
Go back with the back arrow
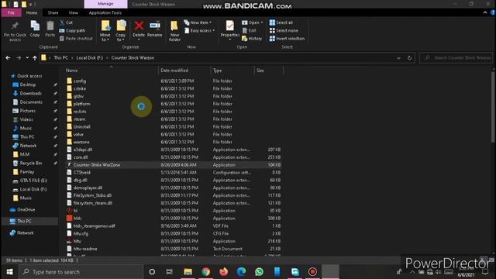coord(8,58)
